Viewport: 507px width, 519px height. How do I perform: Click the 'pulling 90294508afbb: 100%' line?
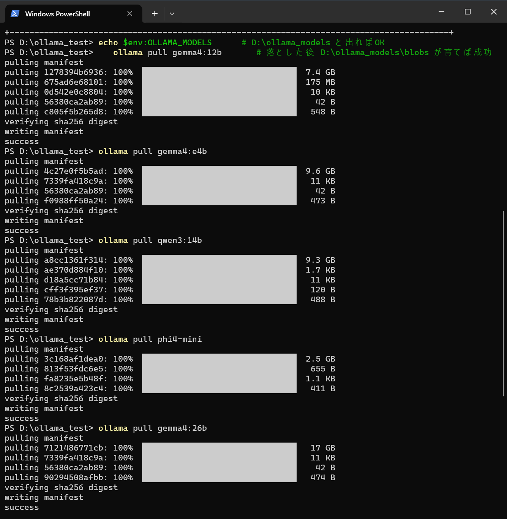[x=69, y=478]
